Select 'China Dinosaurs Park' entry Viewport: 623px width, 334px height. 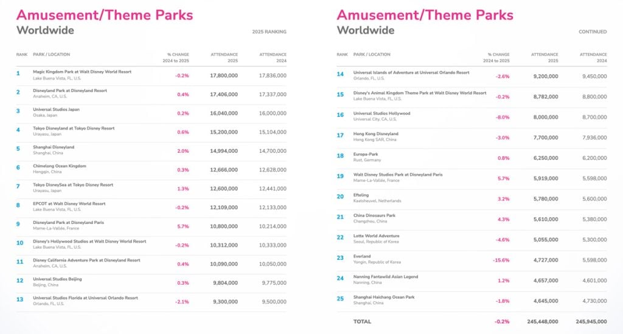(374, 215)
